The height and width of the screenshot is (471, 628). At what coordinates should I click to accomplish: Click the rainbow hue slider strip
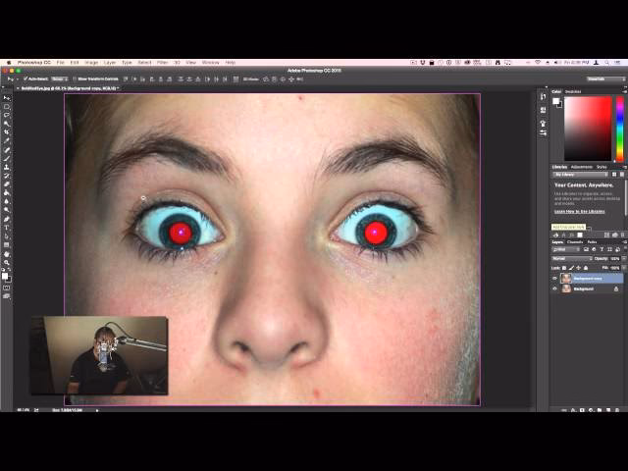[x=620, y=129]
